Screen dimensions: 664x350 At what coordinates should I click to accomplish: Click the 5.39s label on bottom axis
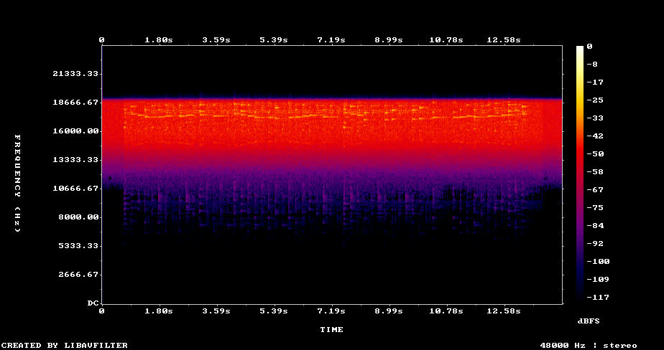[x=273, y=311]
